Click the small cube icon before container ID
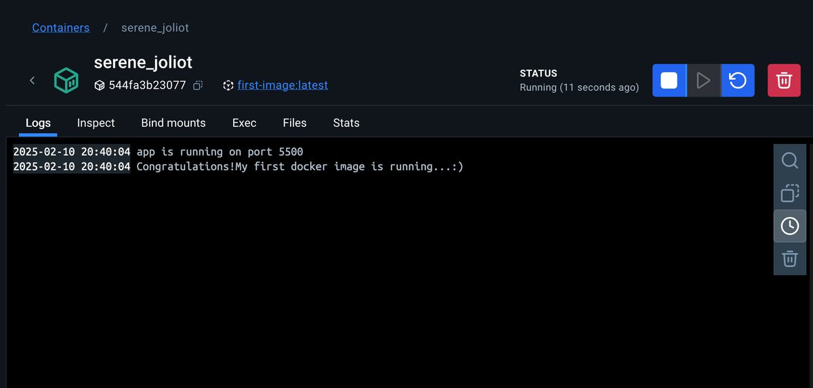 (100, 86)
